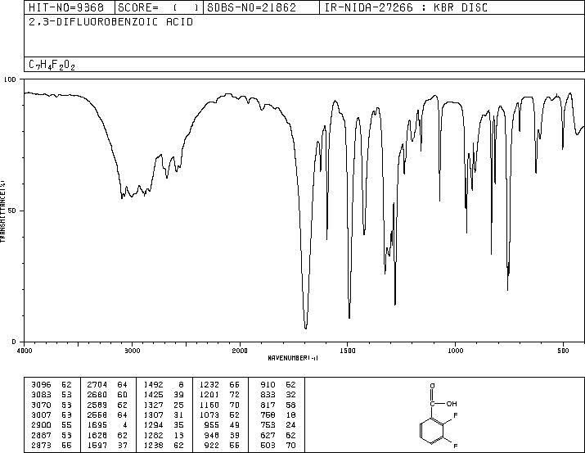This screenshot has height=453, width=585.
Task: Click the 500 wavenumber axis label
Action: click(563, 351)
